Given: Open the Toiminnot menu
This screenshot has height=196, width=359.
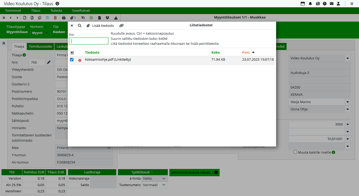Looking at the screenshot, I should coord(13,11).
